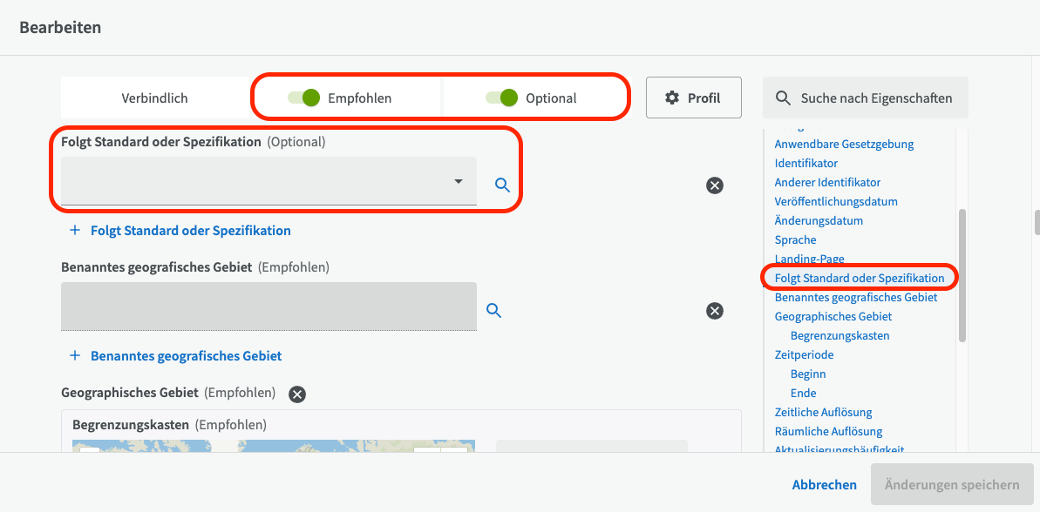Click plus icon to add Folgt Standard
Image resolution: width=1040 pixels, height=512 pixels.
[x=74, y=231]
